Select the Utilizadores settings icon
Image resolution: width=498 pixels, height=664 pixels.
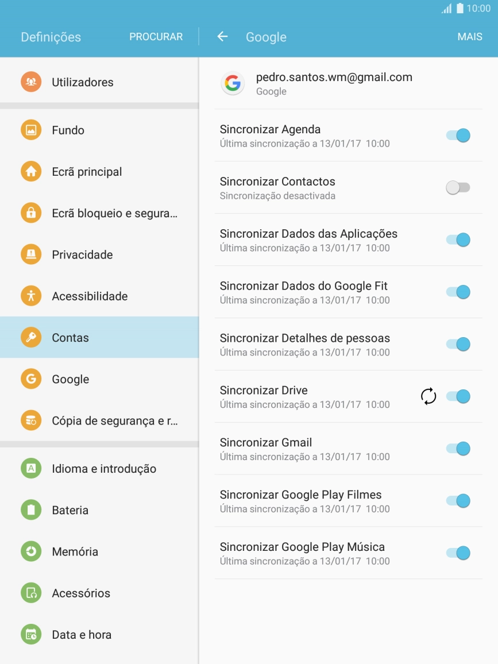tap(30, 82)
